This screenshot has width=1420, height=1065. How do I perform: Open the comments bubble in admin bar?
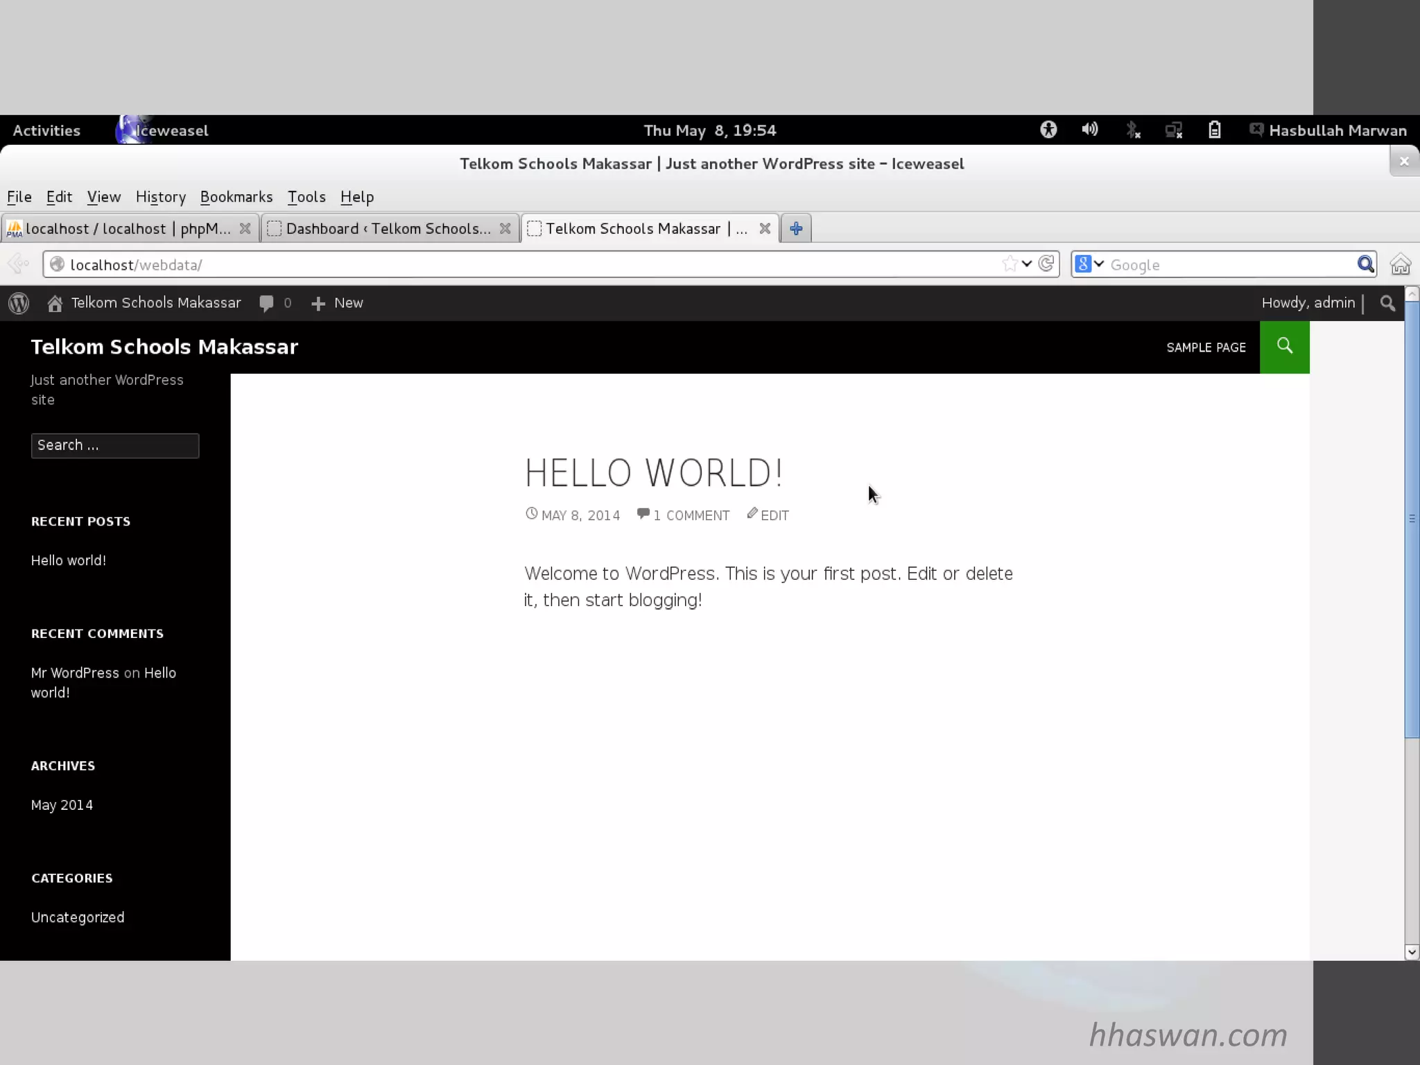(275, 303)
